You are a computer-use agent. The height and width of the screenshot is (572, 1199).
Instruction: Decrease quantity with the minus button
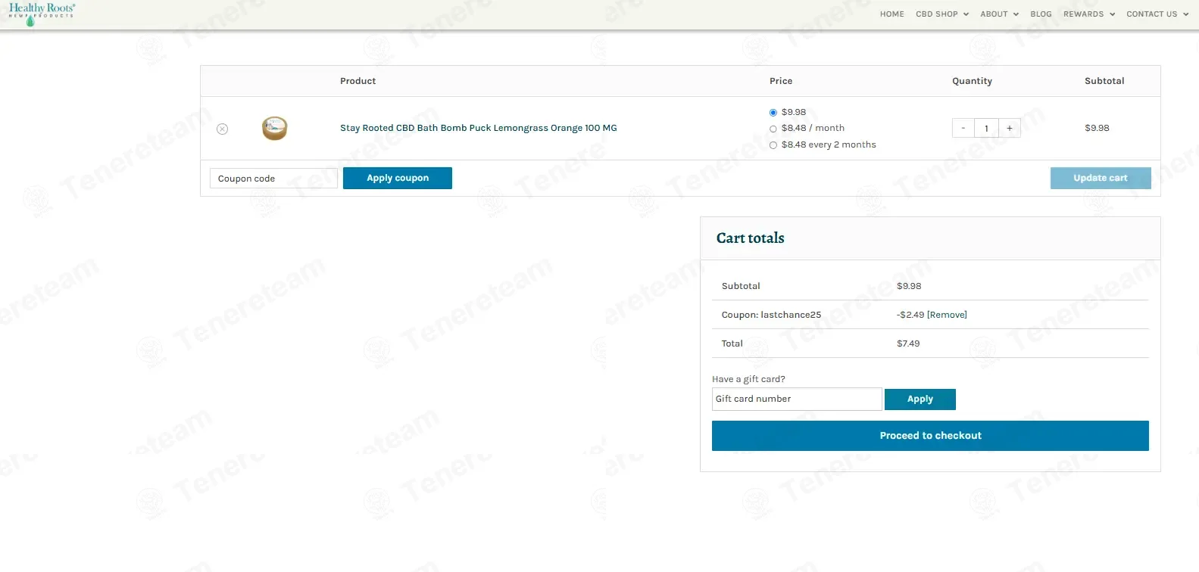963,128
